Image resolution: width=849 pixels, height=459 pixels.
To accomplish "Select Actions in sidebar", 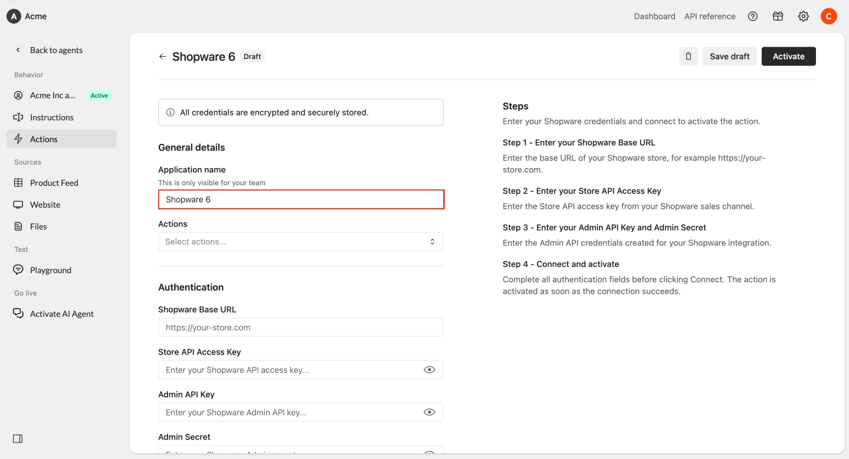I will coord(62,139).
